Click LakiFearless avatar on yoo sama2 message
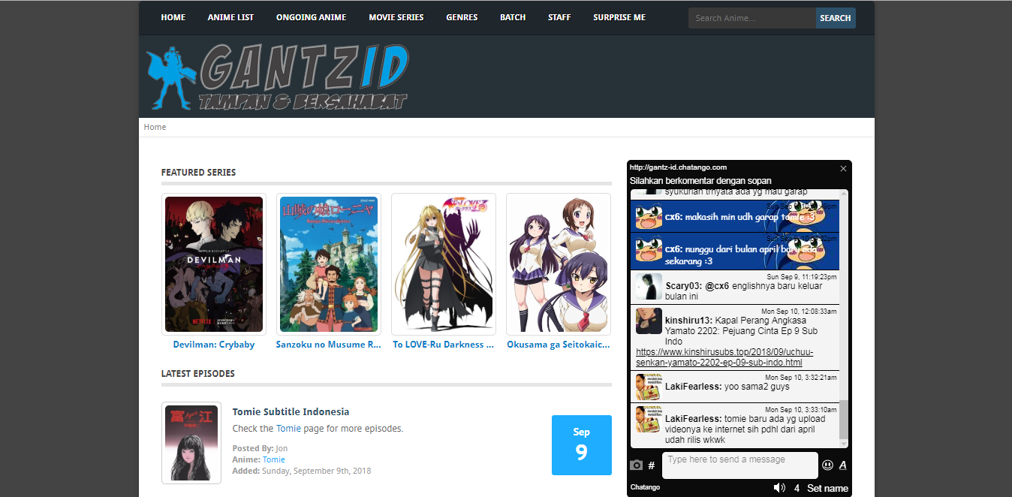1012x497 pixels. click(649, 387)
